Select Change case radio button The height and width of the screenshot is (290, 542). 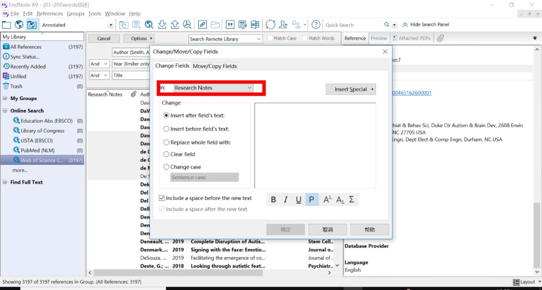pyautogui.click(x=166, y=167)
